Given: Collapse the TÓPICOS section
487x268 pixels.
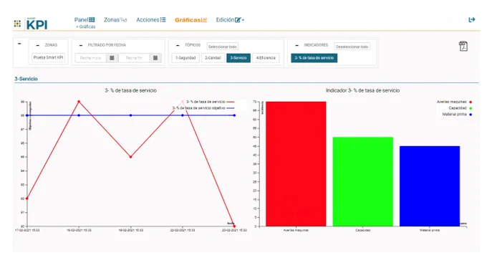Looking at the screenshot, I should tap(178, 45).
